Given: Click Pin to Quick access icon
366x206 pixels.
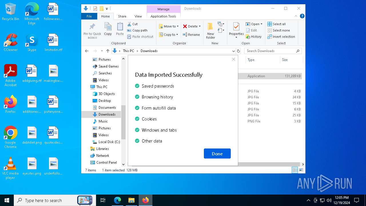Looking at the screenshot, I should coord(92,31).
